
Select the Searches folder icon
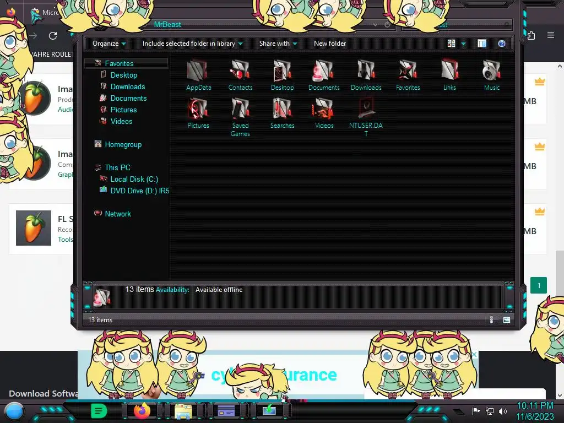(283, 113)
